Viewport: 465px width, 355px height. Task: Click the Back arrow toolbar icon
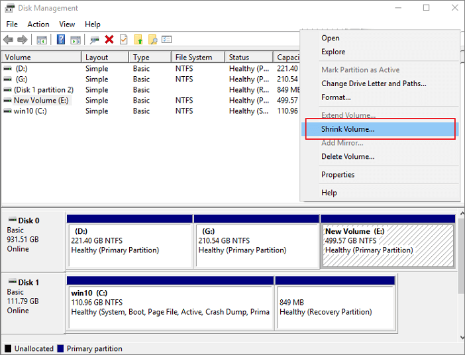[x=9, y=40]
